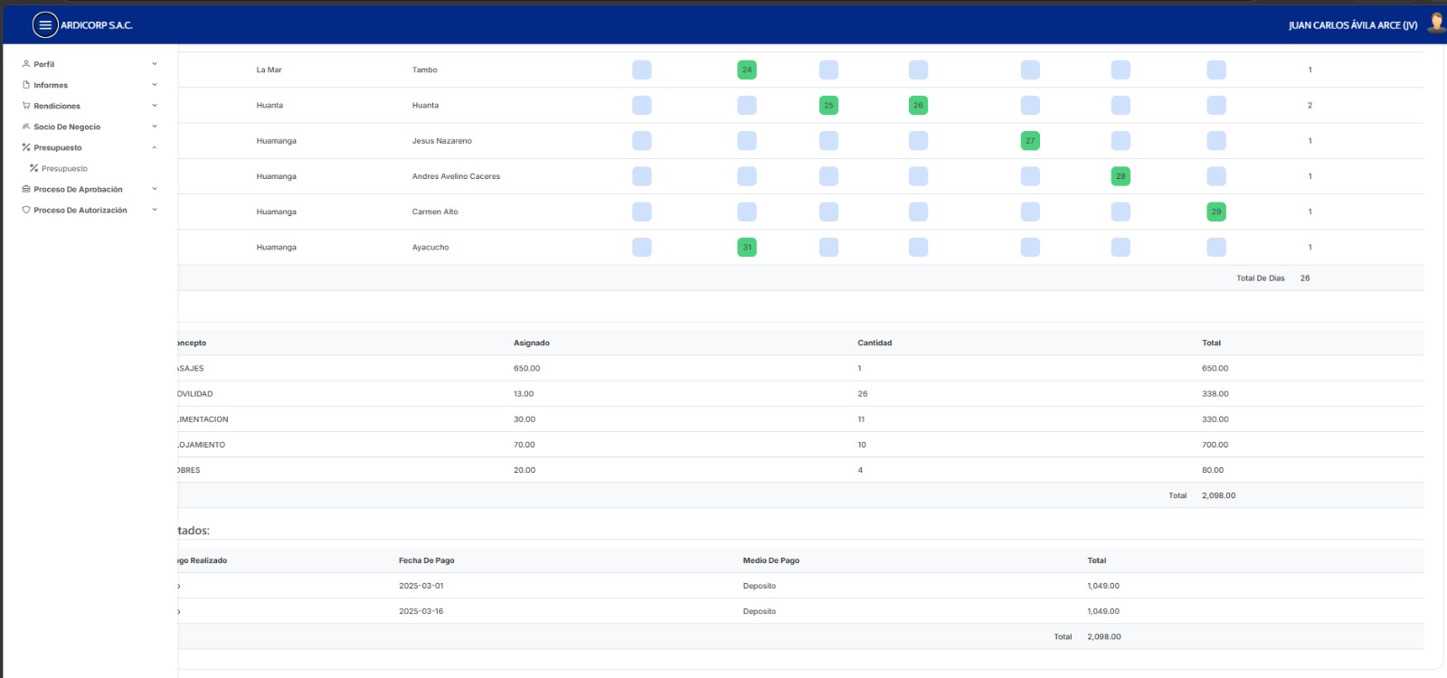Click the Socio De Negocio people icon
This screenshot has width=1447, height=678.
26,127
